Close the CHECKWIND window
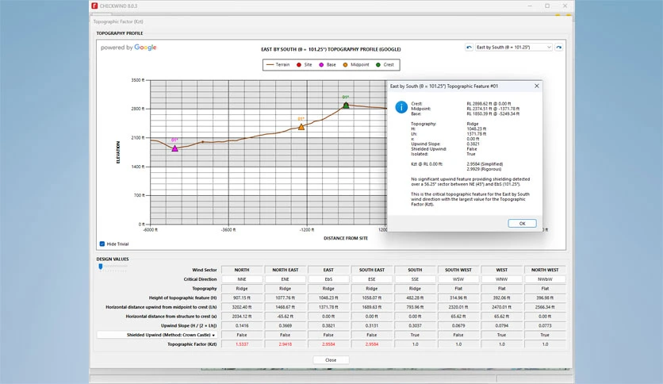 [x=565, y=6]
